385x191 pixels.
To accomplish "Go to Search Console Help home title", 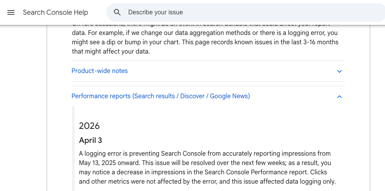I will click(x=55, y=12).
